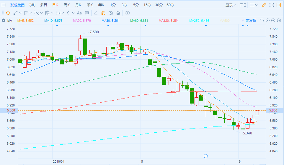Collapse the MA indicator triangle
The image size is (284, 165).
pos(3,21)
